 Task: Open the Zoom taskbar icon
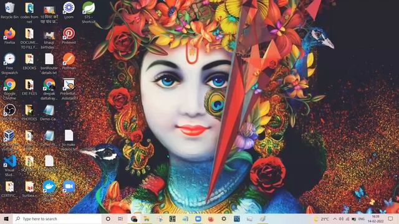(x=198, y=218)
